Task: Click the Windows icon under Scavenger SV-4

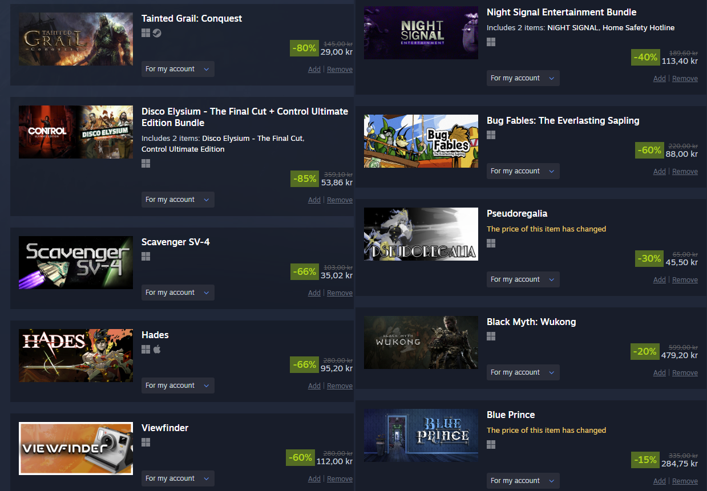Action: pos(146,257)
